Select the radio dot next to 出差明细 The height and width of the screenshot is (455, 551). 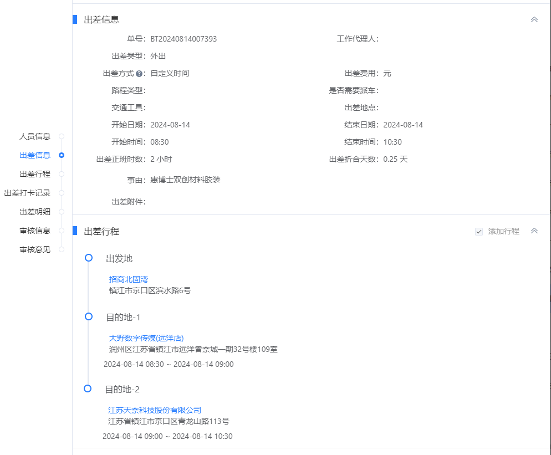coord(61,212)
